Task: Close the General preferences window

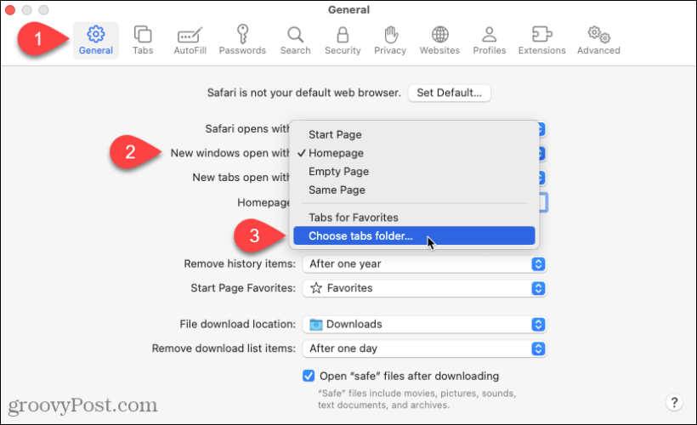Action: (10, 10)
